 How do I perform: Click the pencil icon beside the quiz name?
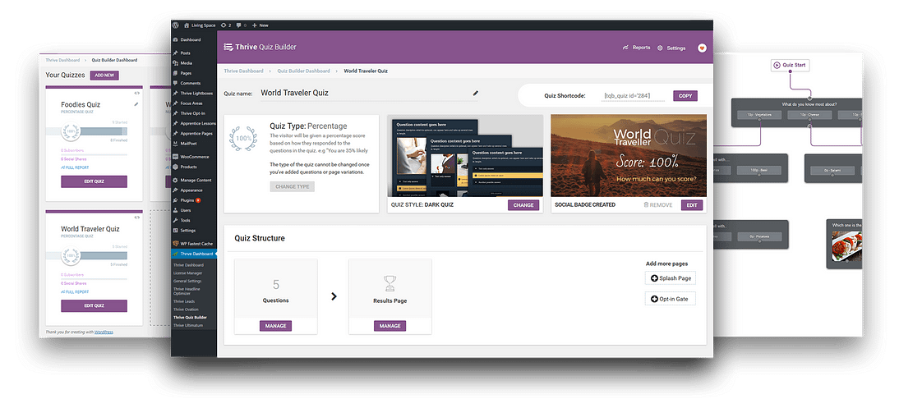pyautogui.click(x=475, y=94)
